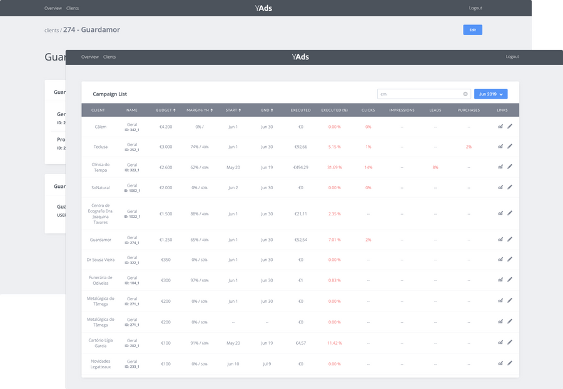
Task: Click Logout in the front window
Action: pyautogui.click(x=512, y=57)
